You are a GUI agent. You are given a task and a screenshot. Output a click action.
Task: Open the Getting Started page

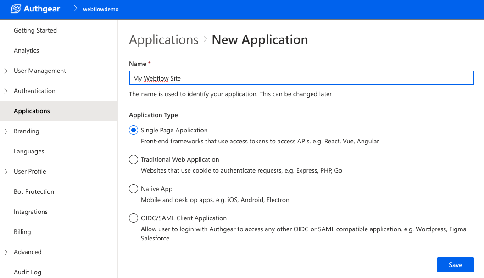(35, 30)
